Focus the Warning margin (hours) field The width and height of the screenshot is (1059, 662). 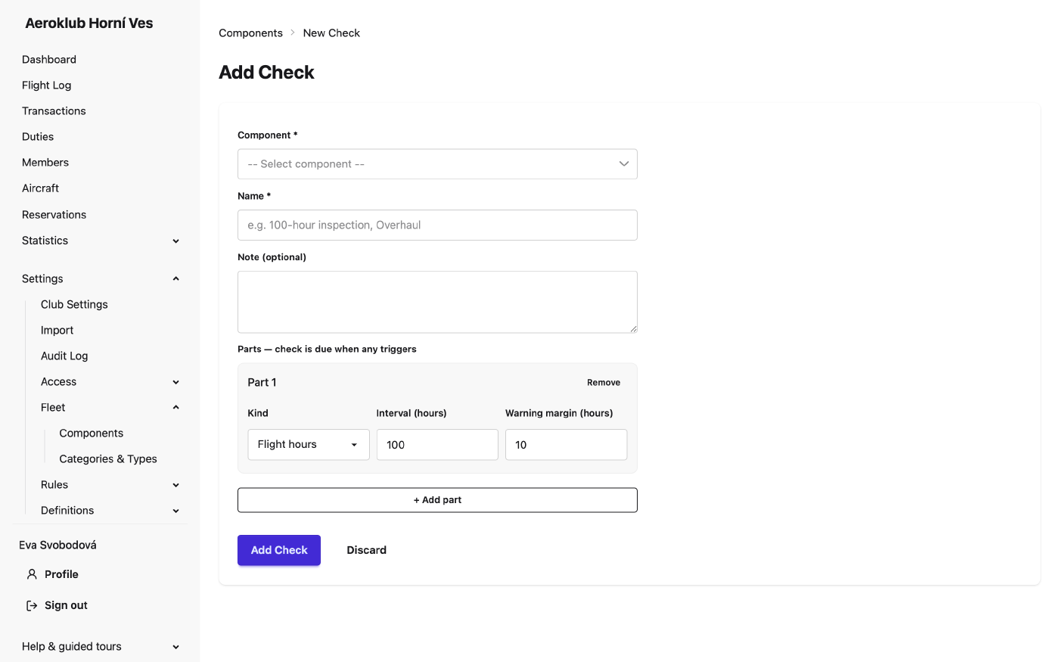pyautogui.click(x=566, y=445)
